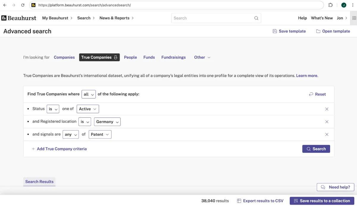Click the Advanced search heading
The image size is (357, 206).
27,31
